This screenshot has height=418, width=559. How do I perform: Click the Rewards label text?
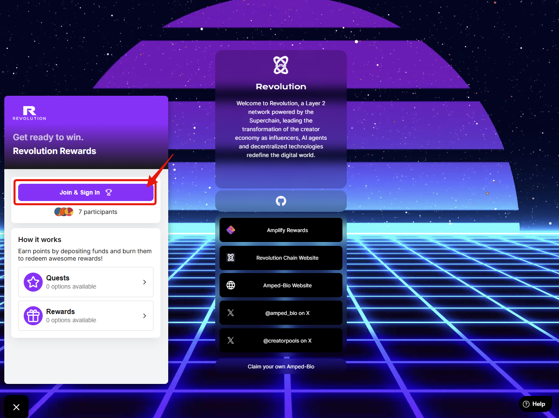coord(60,311)
